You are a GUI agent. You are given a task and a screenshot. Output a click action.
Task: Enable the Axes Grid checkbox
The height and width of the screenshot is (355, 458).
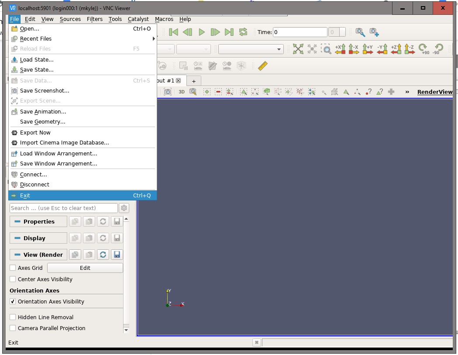pyautogui.click(x=13, y=268)
